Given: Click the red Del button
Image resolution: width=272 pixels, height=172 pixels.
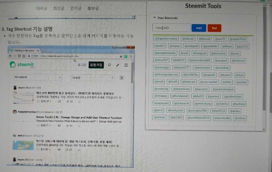Looking at the screenshot, I should (214, 28).
